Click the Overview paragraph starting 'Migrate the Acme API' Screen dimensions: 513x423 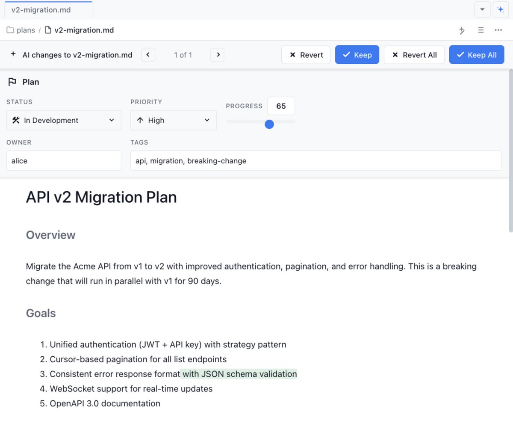pos(251,274)
